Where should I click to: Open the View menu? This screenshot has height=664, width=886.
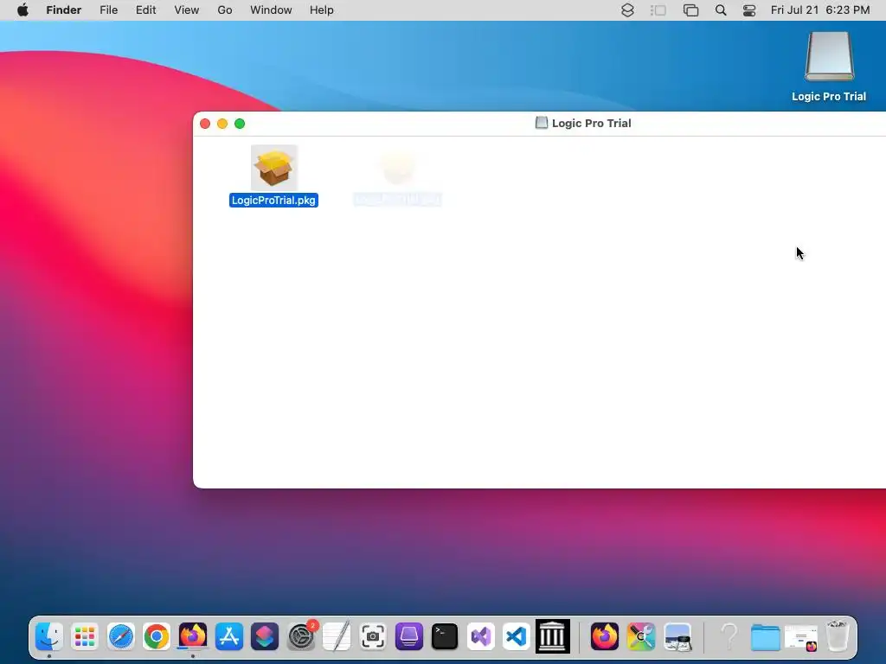coord(187,10)
